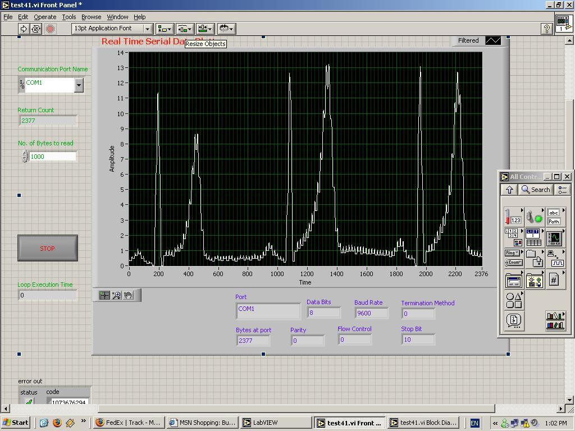Enable the graph zoom magnifier tool

click(116, 295)
